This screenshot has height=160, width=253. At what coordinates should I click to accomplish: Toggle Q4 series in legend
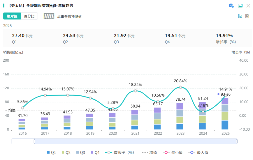point(95,152)
